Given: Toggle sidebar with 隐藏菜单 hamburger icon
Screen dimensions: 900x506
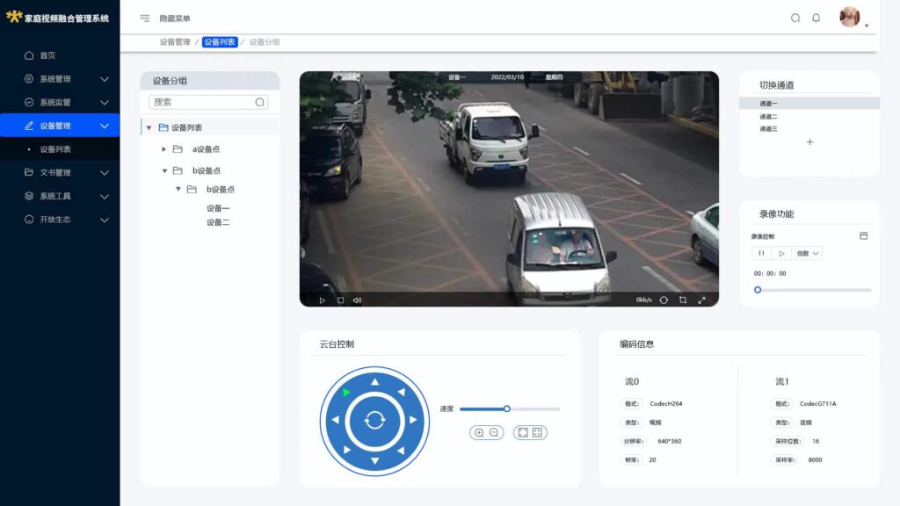Looking at the screenshot, I should point(145,18).
